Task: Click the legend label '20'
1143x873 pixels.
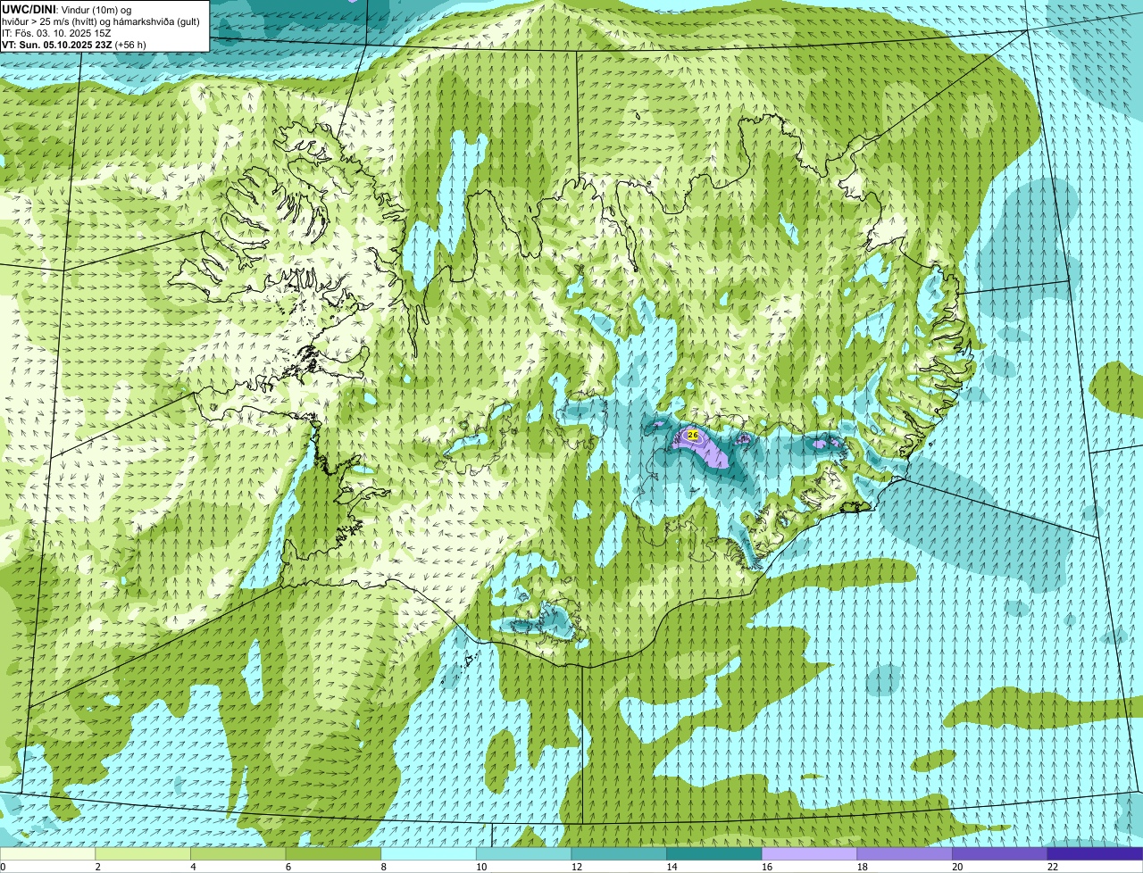Action: point(957,867)
